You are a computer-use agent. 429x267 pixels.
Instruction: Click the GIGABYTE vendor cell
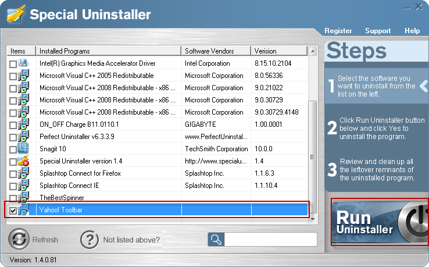[x=201, y=124]
